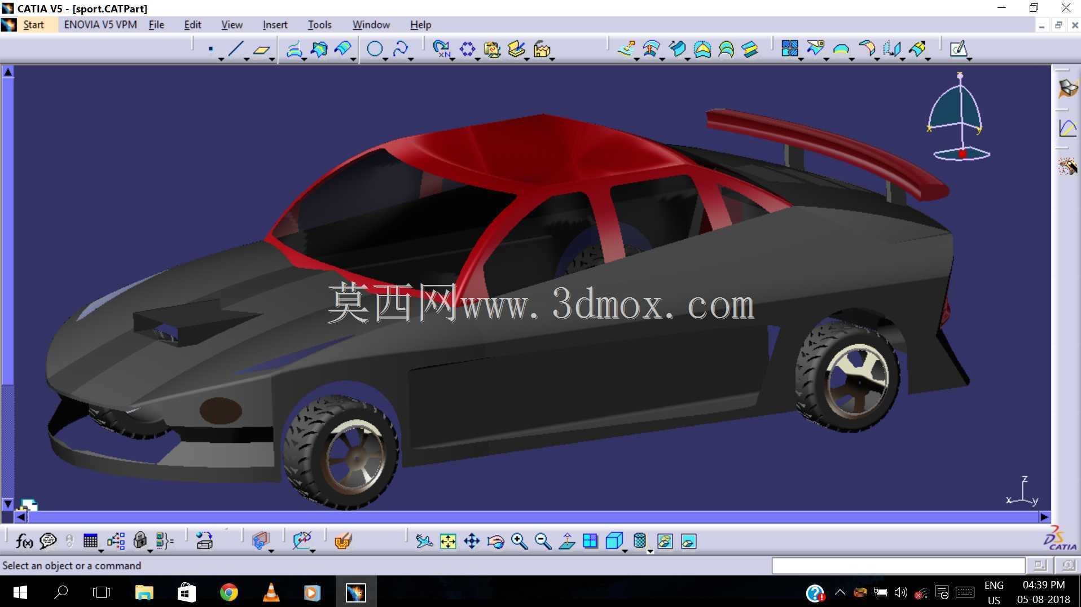Click the Extrapolate tool icon
Image resolution: width=1081 pixels, height=607 pixels.
click(918, 49)
